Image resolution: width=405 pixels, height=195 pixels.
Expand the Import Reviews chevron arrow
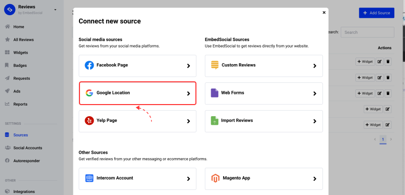coord(315,121)
